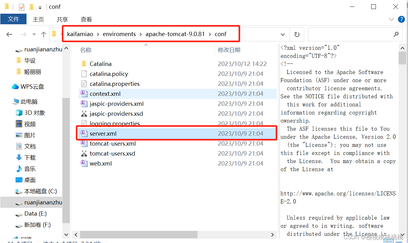Image resolution: width=408 pixels, height=243 pixels.
Task: Open Quick Access Toolbar customize dropdown
Action: [x=40, y=7]
